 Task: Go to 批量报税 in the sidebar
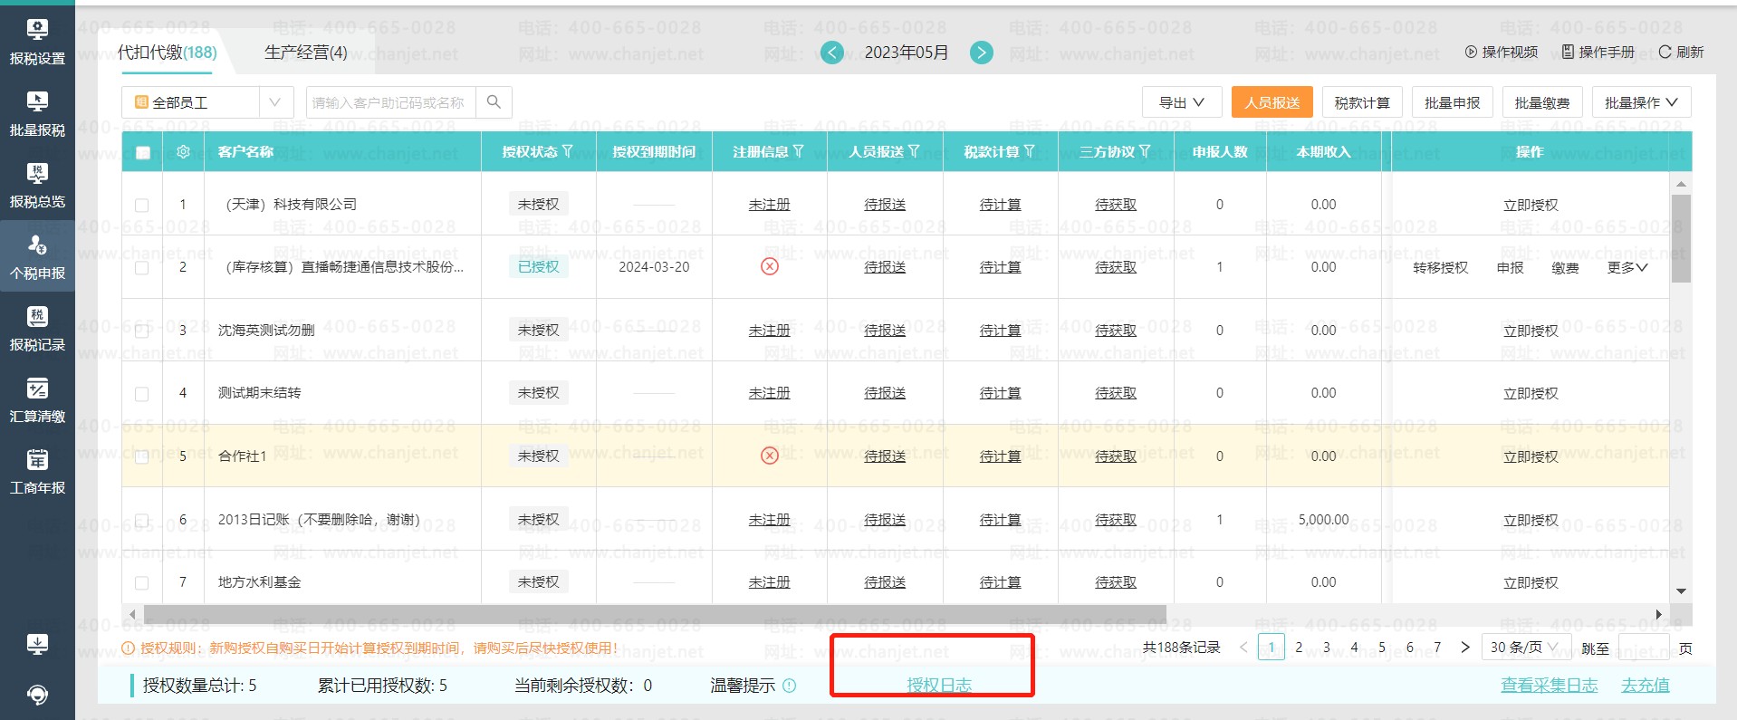point(37,114)
